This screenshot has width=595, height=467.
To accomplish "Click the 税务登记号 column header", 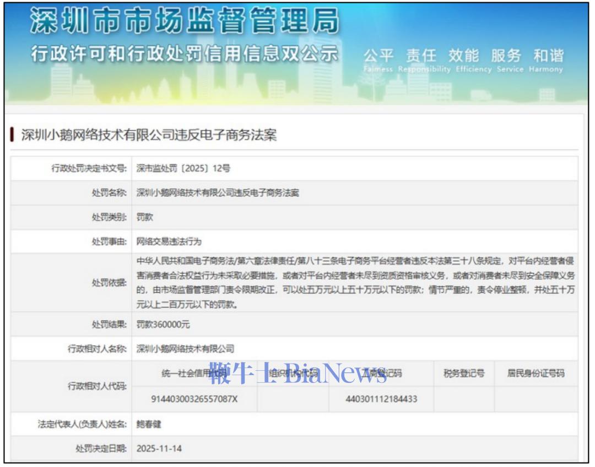I will point(464,373).
